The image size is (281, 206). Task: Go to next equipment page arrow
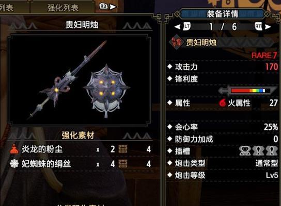tap(268, 27)
